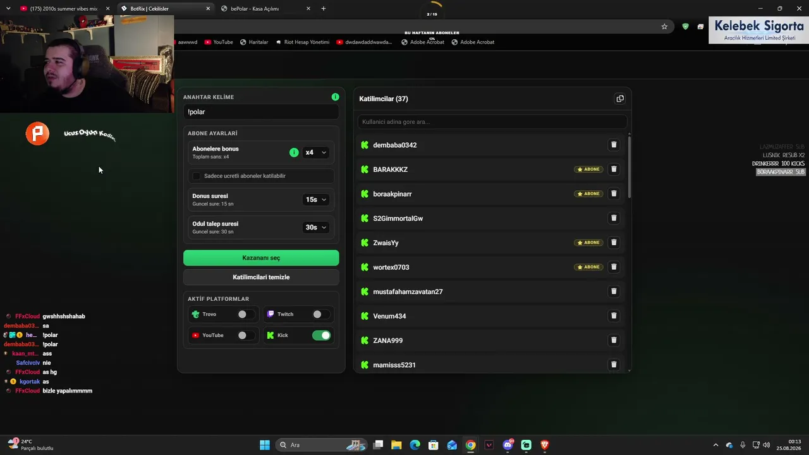Viewport: 809px width, 455px height.
Task: Switch to the bePolar Kasa Açılımı tab
Action: (x=267, y=8)
